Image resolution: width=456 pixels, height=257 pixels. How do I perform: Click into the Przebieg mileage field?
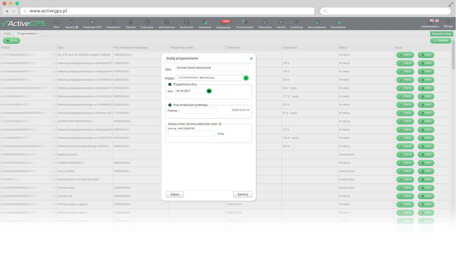tap(198, 110)
